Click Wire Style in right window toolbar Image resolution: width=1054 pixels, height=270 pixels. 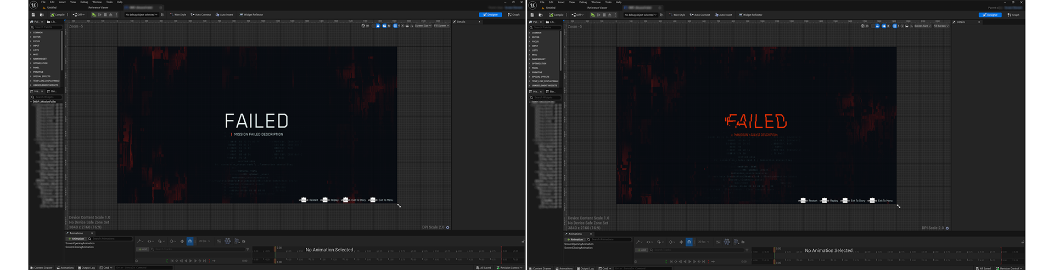(x=676, y=15)
